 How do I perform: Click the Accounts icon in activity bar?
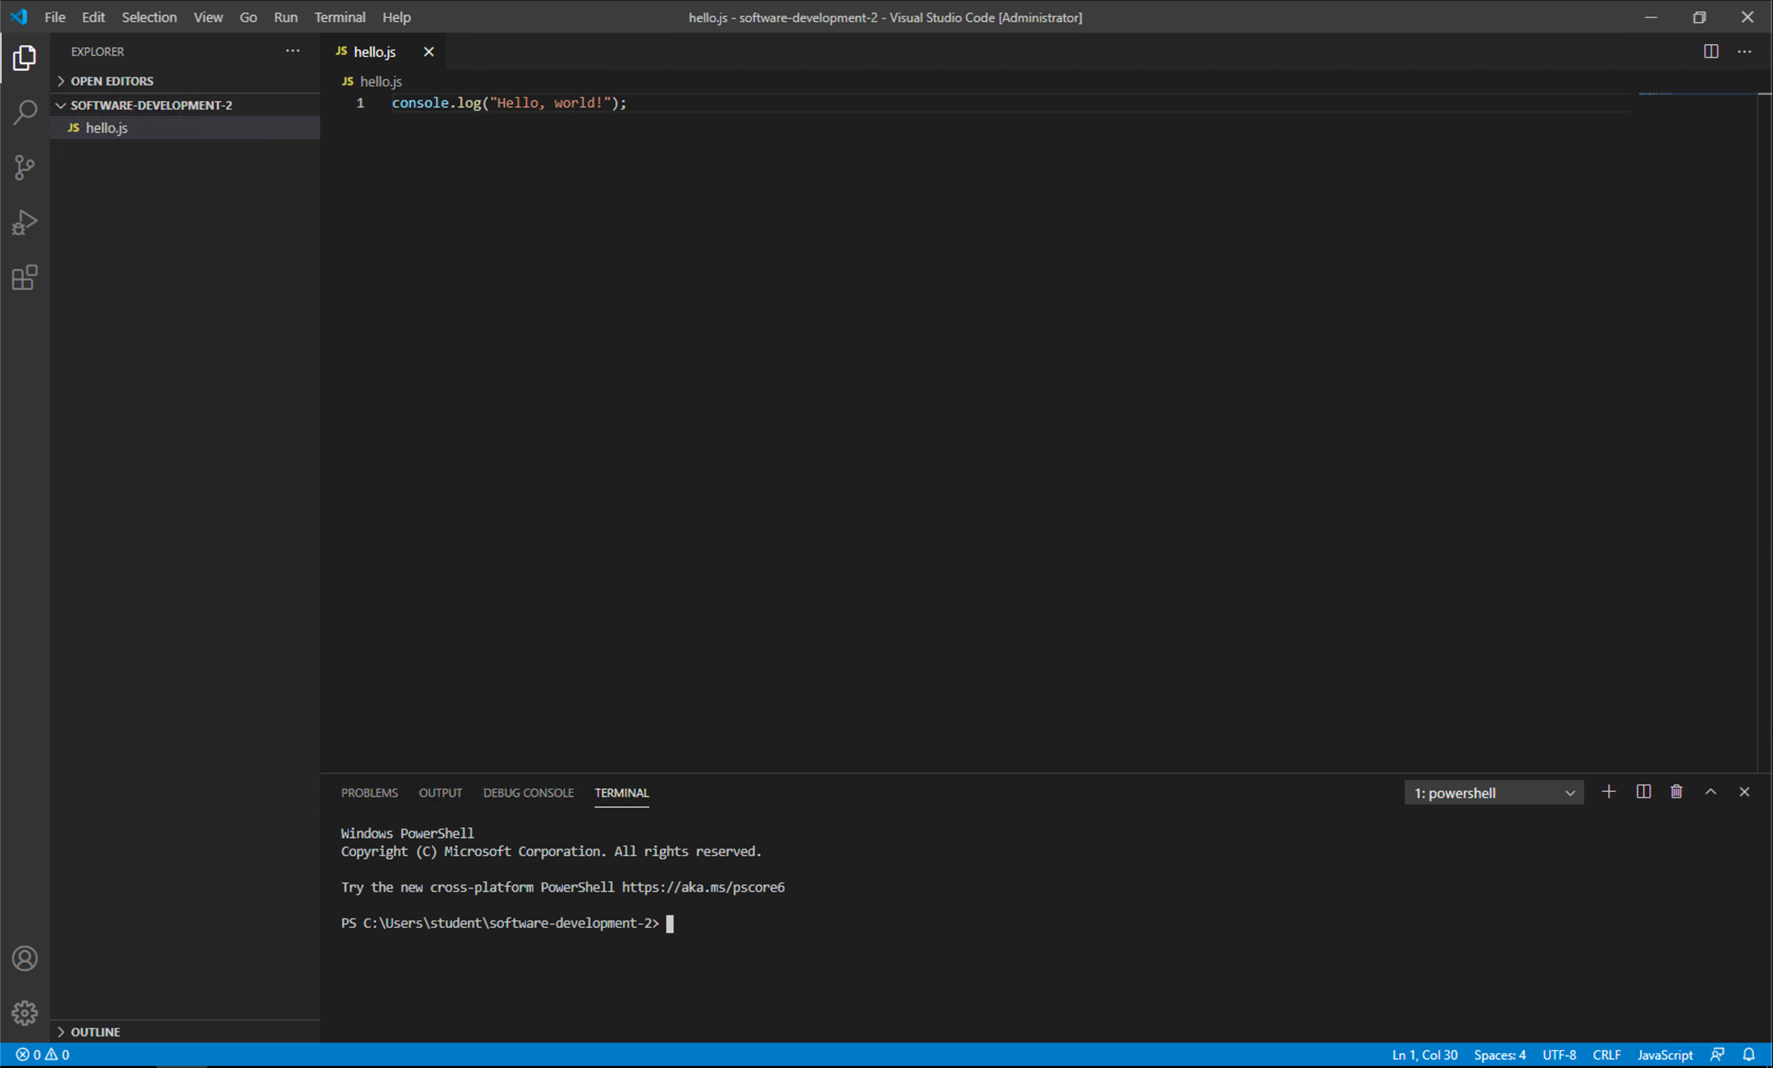coord(25,958)
